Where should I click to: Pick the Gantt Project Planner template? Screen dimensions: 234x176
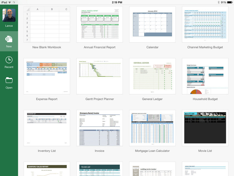[x=100, y=76]
